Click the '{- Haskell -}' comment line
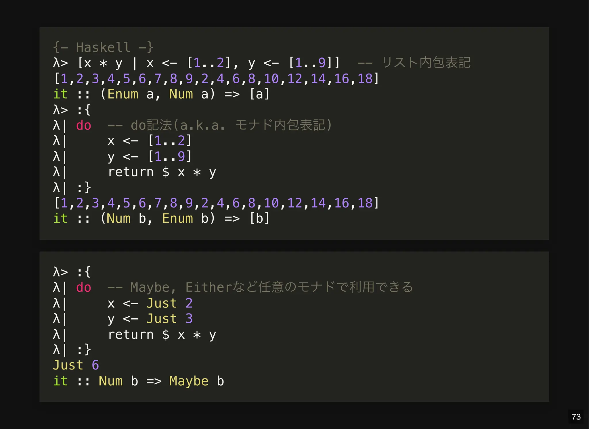This screenshot has width=589, height=429. click(x=103, y=47)
